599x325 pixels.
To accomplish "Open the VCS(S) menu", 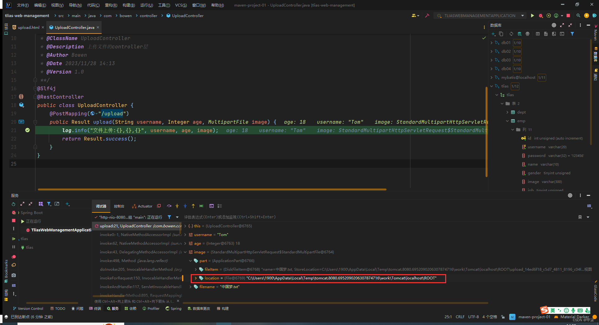I will click(x=181, y=5).
